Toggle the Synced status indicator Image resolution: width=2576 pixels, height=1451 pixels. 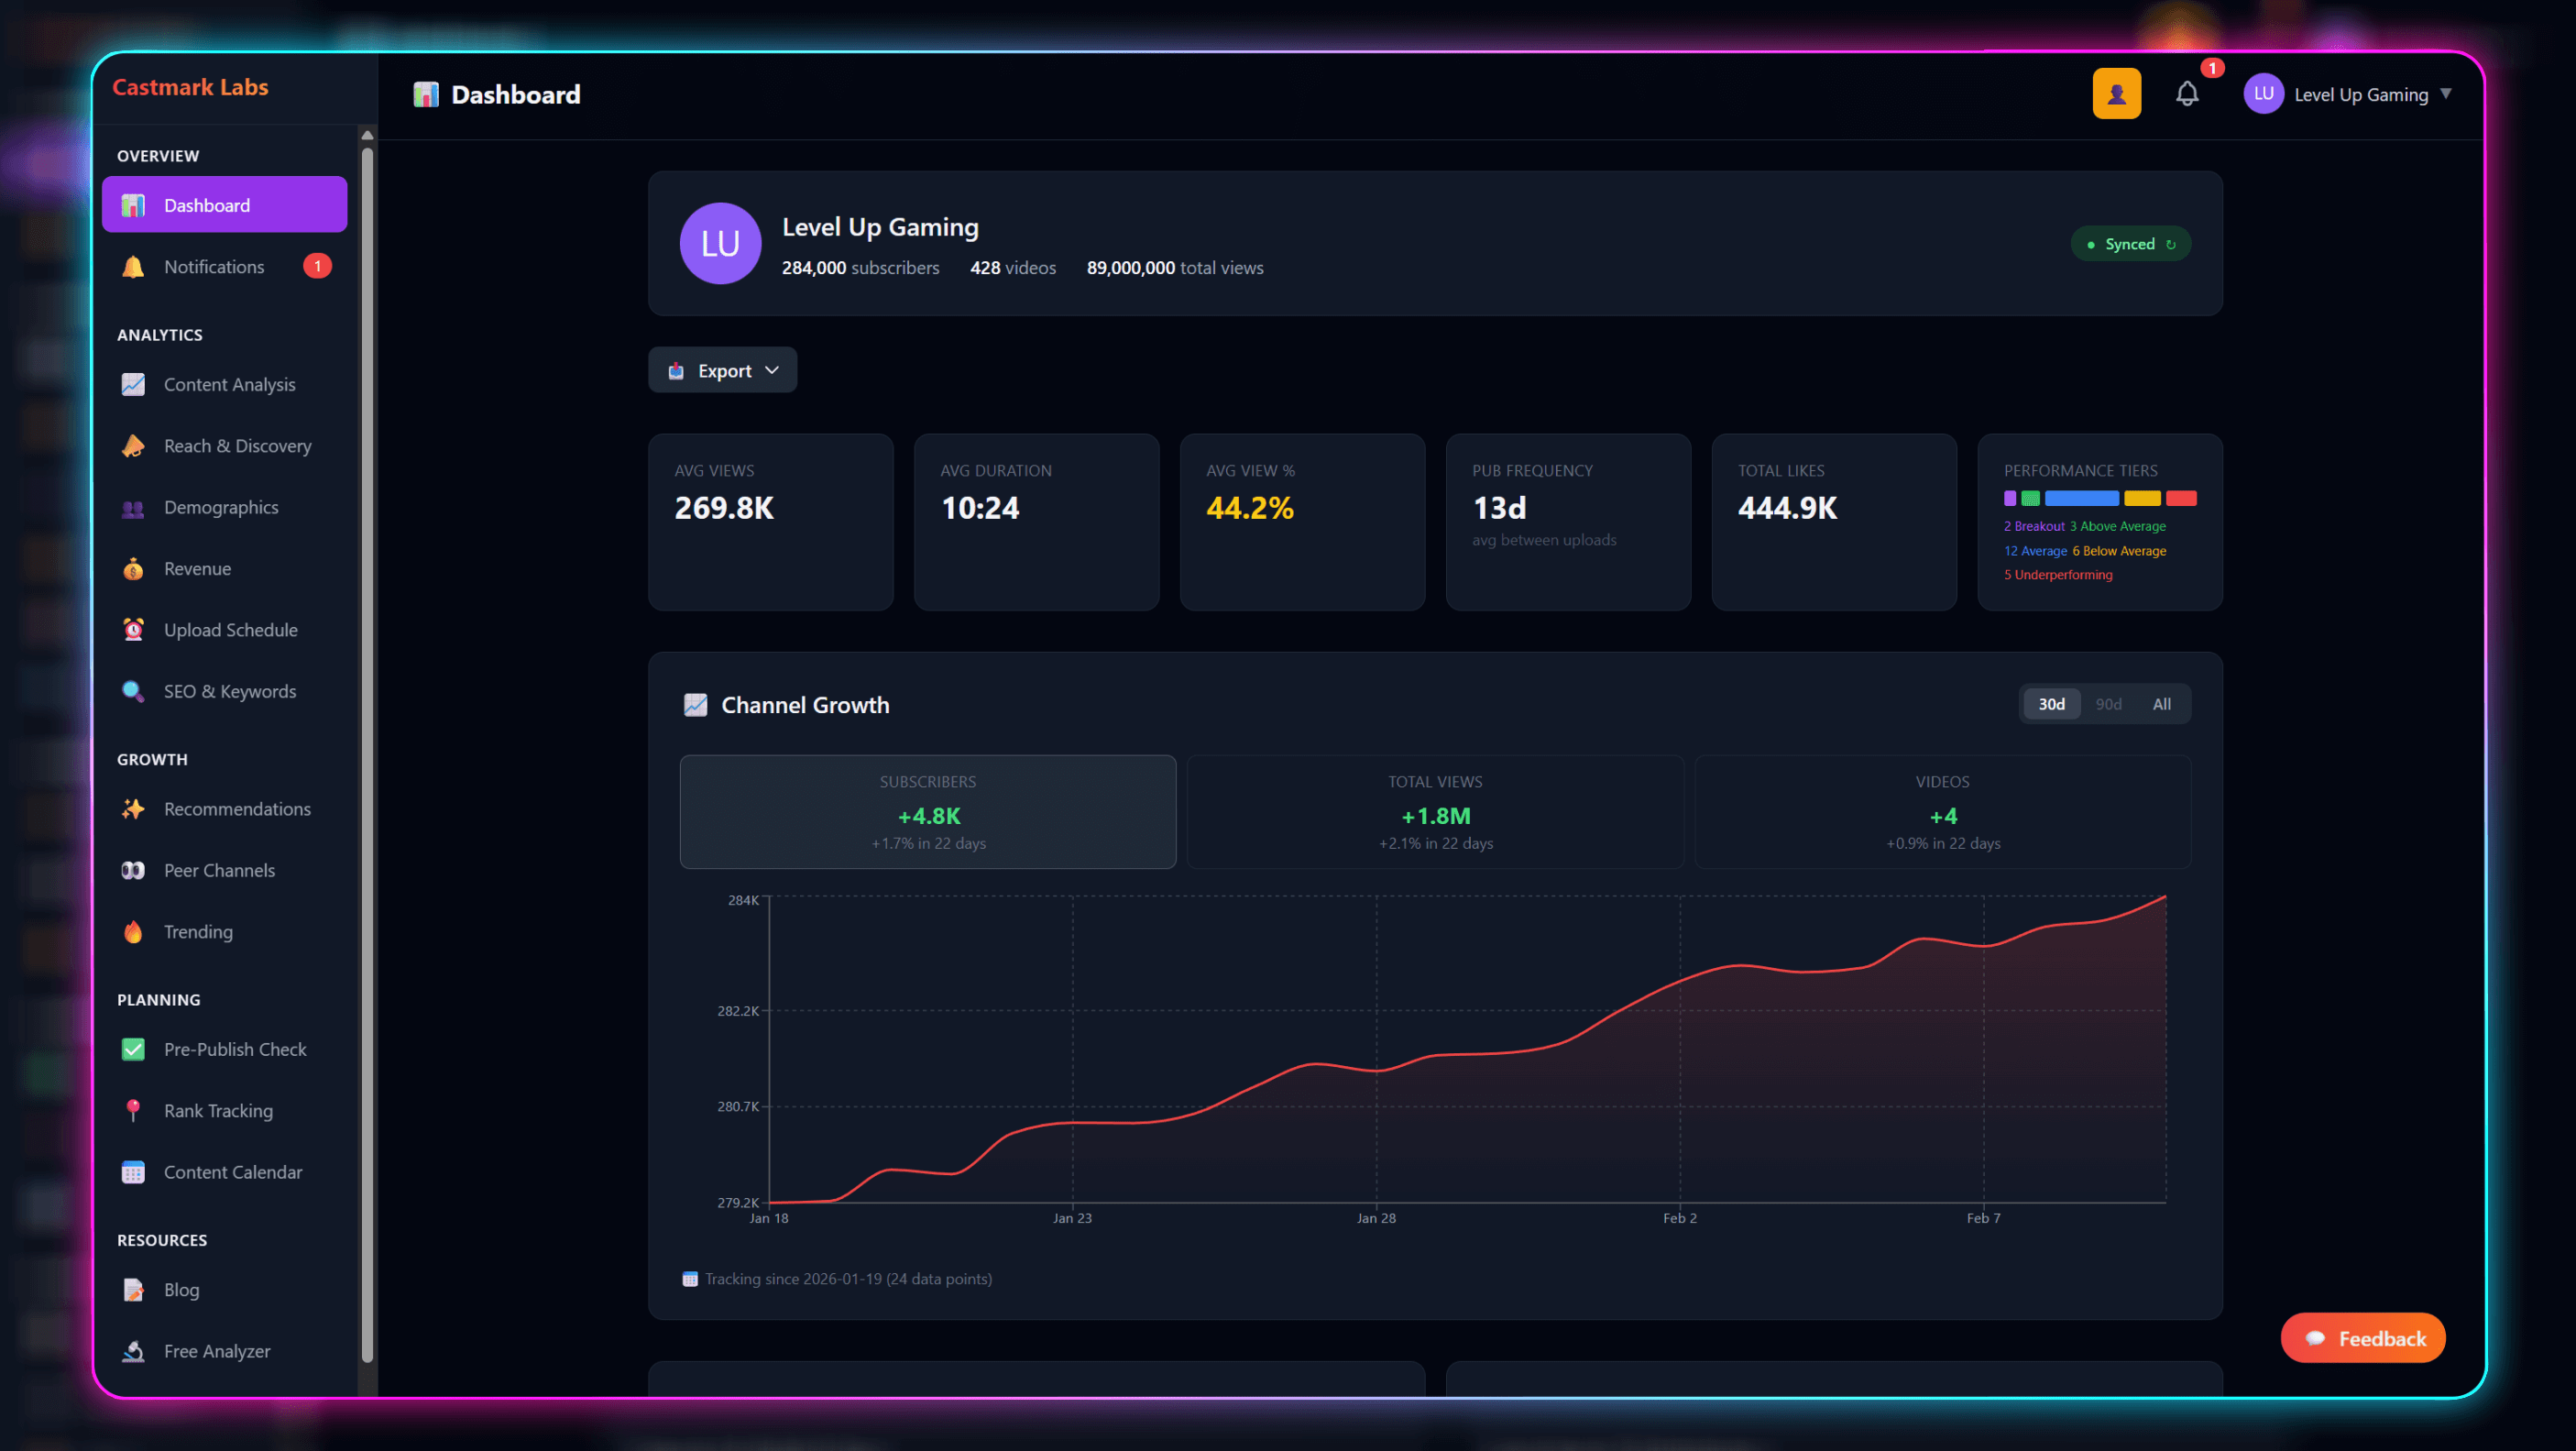click(2130, 243)
